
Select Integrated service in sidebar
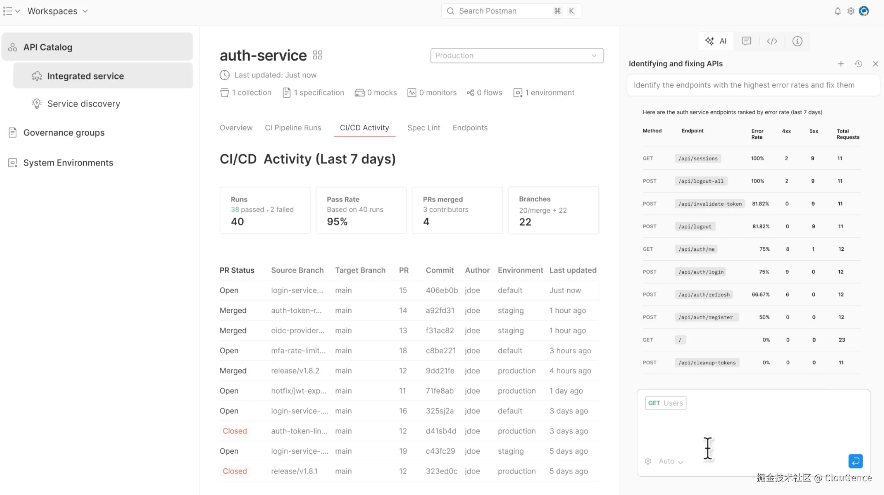[103, 76]
